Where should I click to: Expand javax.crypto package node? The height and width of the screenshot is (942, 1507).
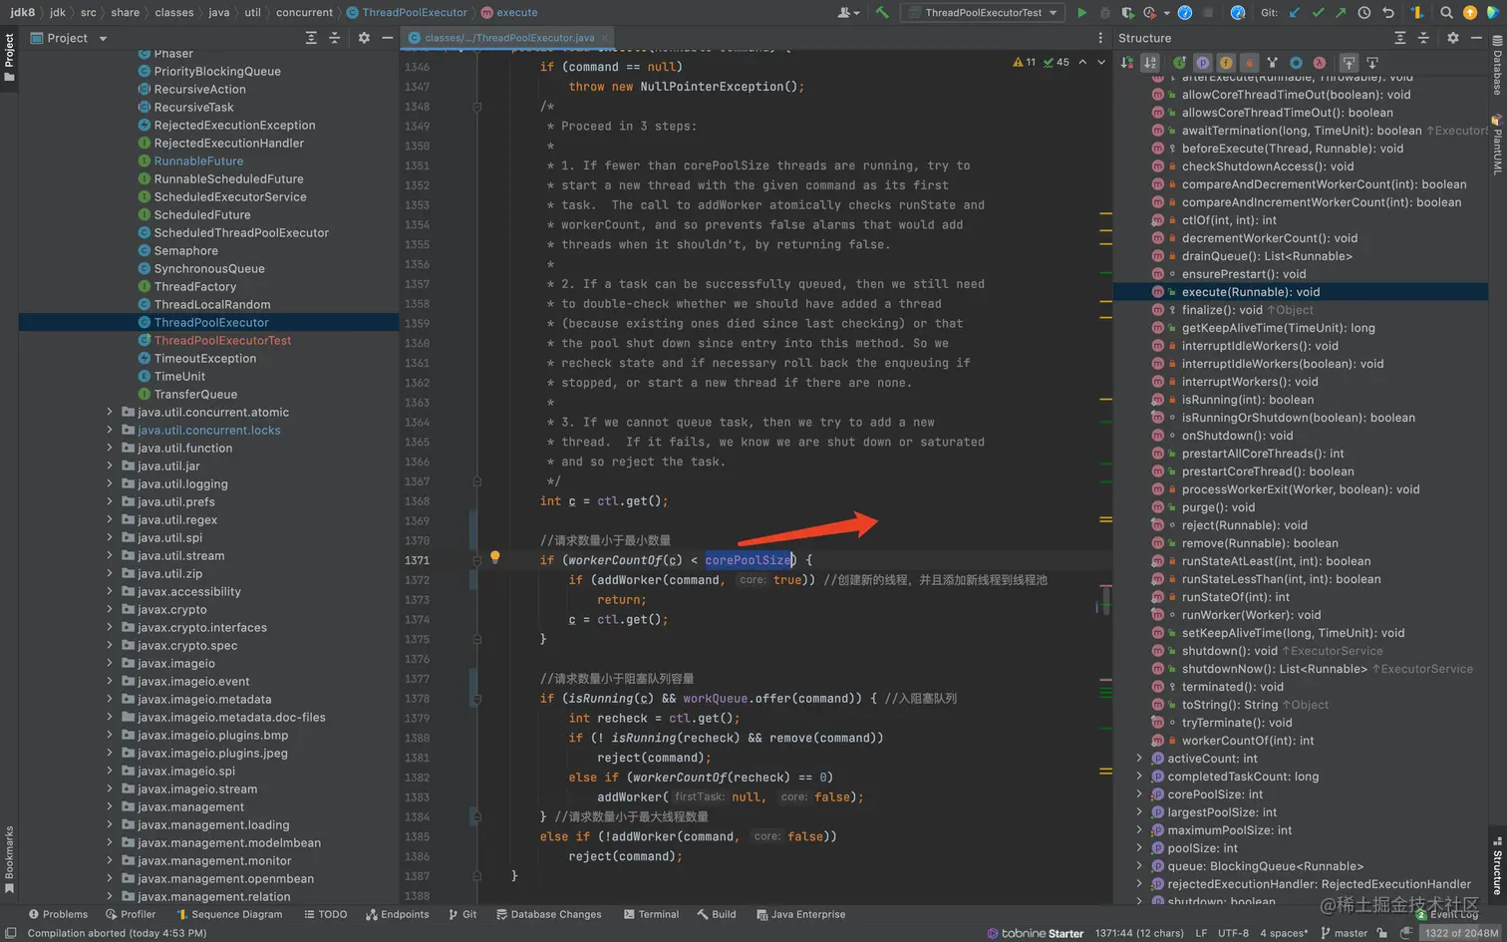[x=110, y=609]
